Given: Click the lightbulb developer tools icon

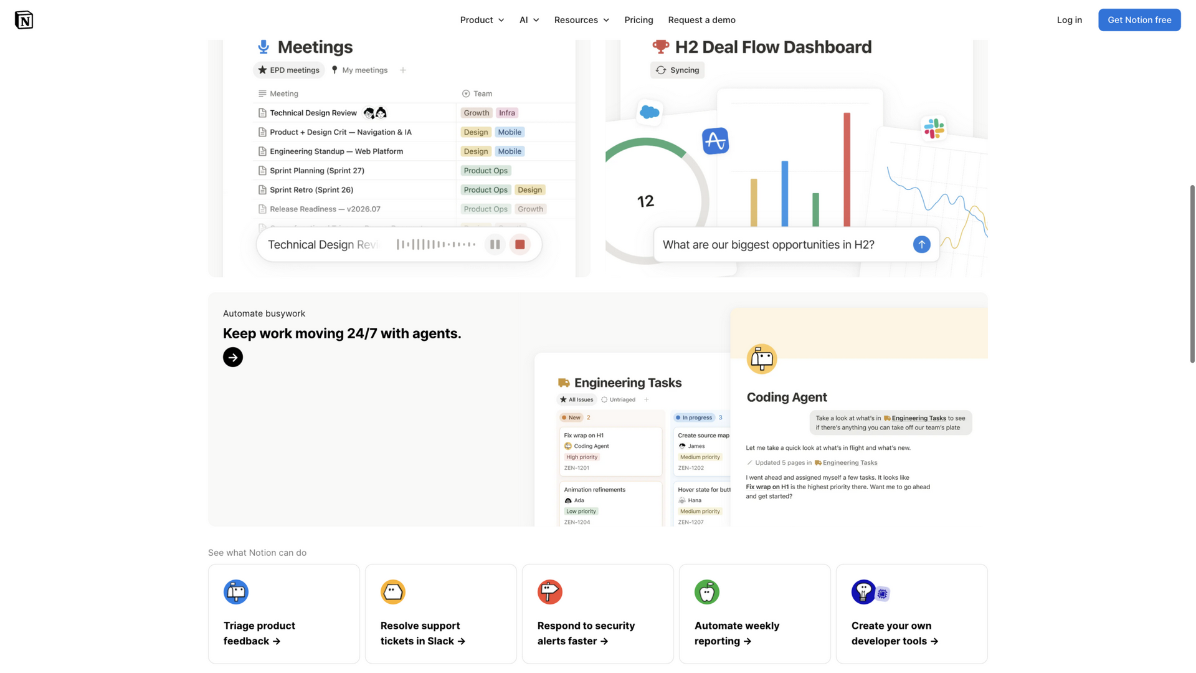Looking at the screenshot, I should pos(863,592).
